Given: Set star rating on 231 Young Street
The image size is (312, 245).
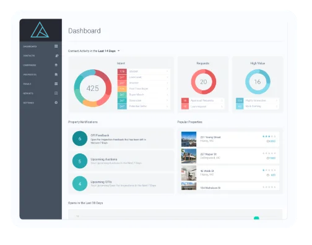Looking at the screenshot, I should (x=269, y=137).
